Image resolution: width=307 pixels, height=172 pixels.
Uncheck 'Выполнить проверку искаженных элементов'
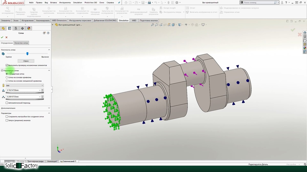coord(7,65)
